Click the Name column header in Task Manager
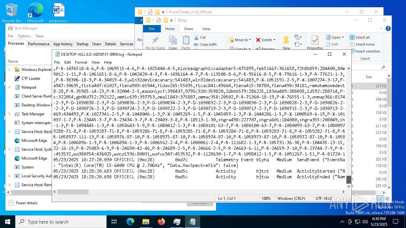 point(13,61)
